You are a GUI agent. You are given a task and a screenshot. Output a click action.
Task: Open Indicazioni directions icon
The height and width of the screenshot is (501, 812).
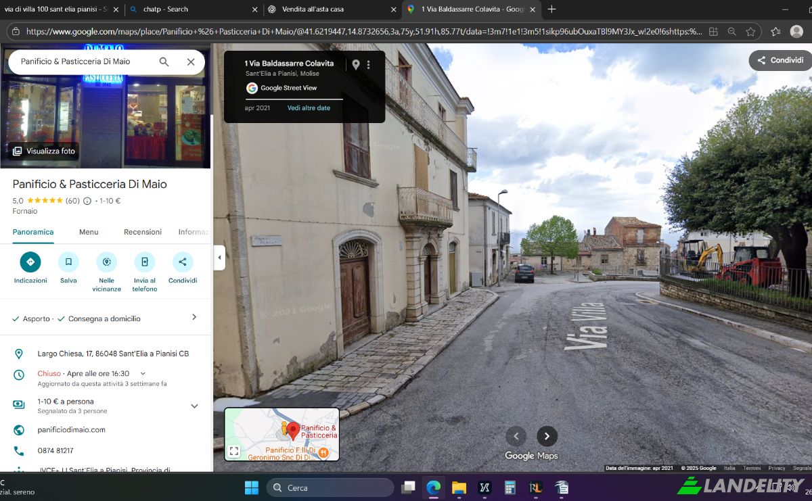(x=30, y=262)
